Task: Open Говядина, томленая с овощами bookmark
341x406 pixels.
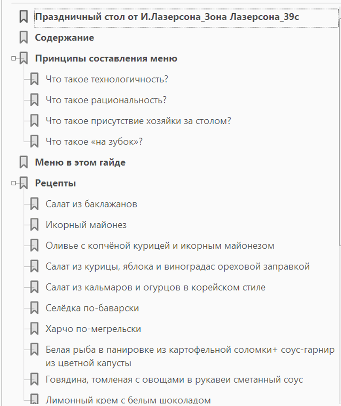Action: pyautogui.click(x=174, y=379)
